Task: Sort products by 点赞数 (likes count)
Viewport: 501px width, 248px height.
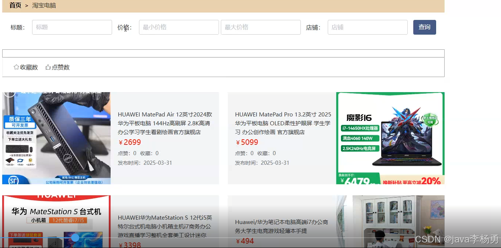Action: pos(60,67)
